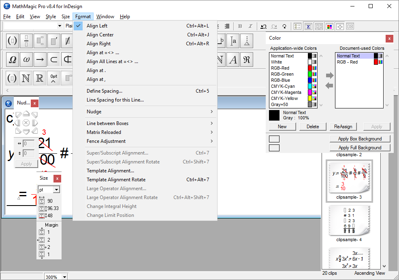
Task: Click Apply Full Background button
Action: coord(360,148)
